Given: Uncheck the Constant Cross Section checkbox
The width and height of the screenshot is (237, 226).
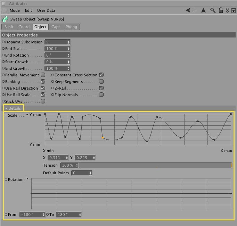Looking at the screenshot, I should pos(101,75).
